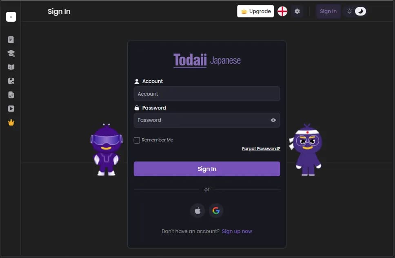Open the open-book dictionary sidebar icon
395x258 pixels.
coord(11,67)
